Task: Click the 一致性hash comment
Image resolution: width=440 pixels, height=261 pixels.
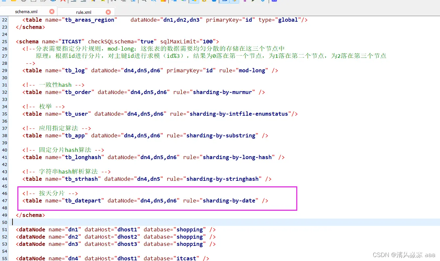Action: [53, 85]
